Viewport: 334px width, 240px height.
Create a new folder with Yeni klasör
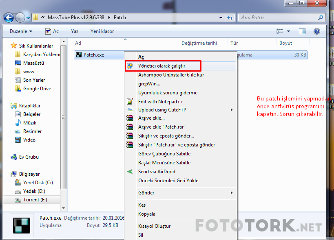(102, 31)
